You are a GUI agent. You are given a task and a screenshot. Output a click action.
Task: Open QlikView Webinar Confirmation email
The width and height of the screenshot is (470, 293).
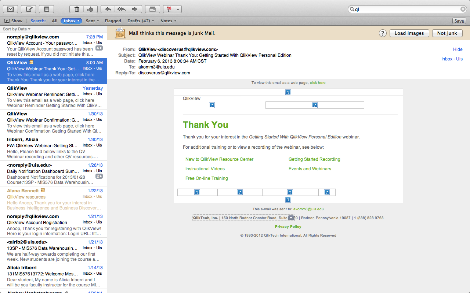tap(53, 122)
